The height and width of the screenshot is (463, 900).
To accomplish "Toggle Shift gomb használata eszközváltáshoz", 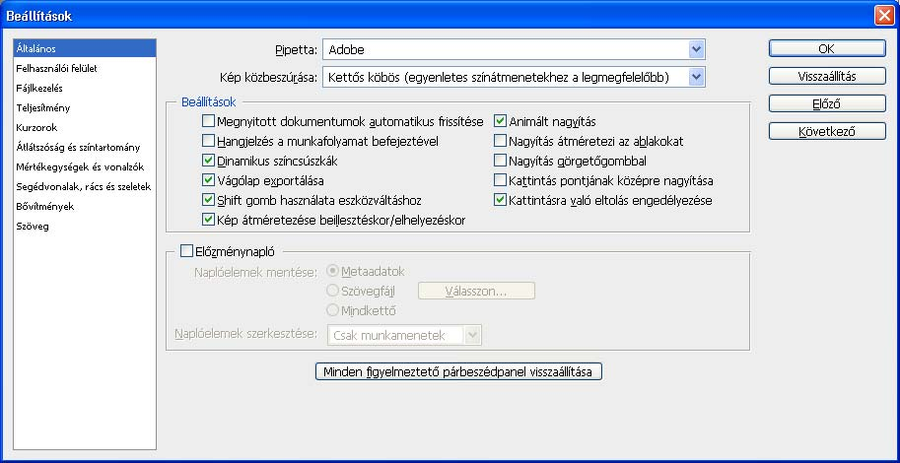I will pyautogui.click(x=208, y=200).
